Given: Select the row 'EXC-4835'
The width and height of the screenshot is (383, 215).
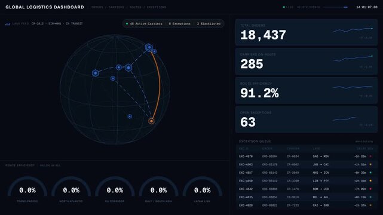Looking at the screenshot, I should (x=307, y=197).
